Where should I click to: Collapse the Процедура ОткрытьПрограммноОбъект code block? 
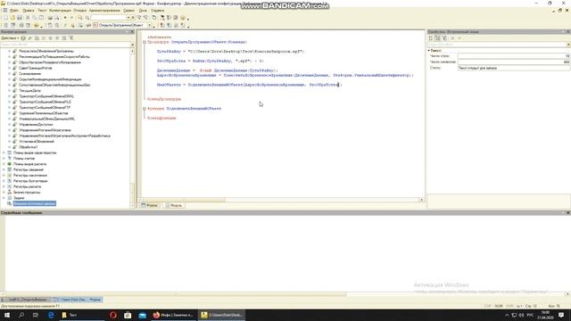click(145, 42)
